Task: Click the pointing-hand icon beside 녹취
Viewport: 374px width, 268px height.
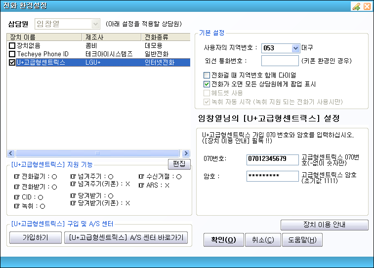Action: [17, 206]
